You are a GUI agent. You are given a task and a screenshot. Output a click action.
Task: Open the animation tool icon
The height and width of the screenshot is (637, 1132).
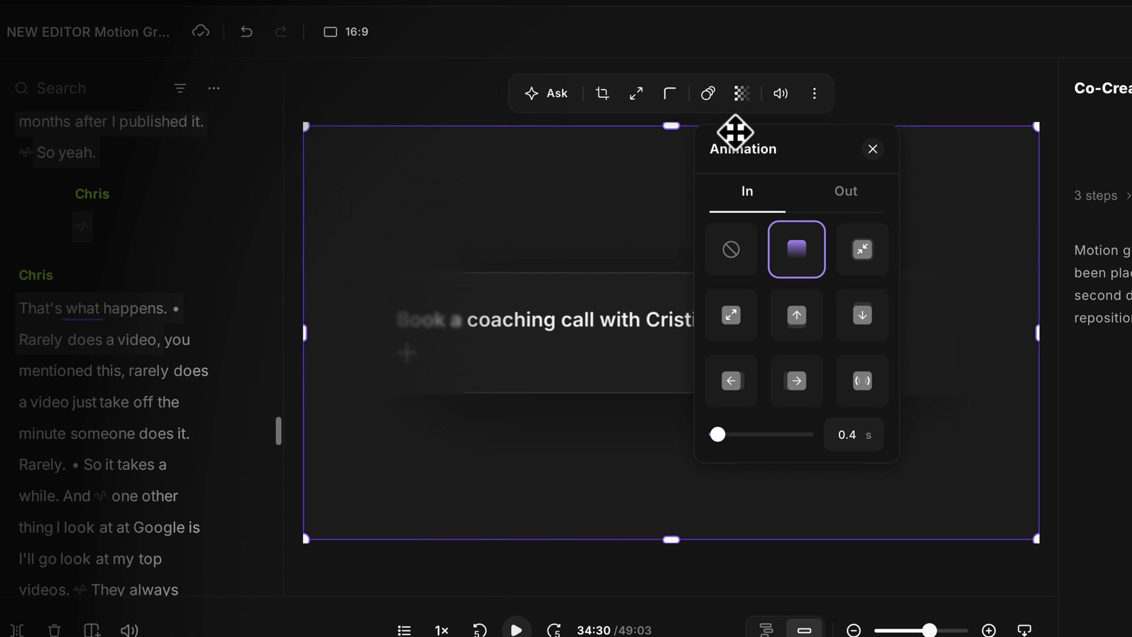coord(707,93)
